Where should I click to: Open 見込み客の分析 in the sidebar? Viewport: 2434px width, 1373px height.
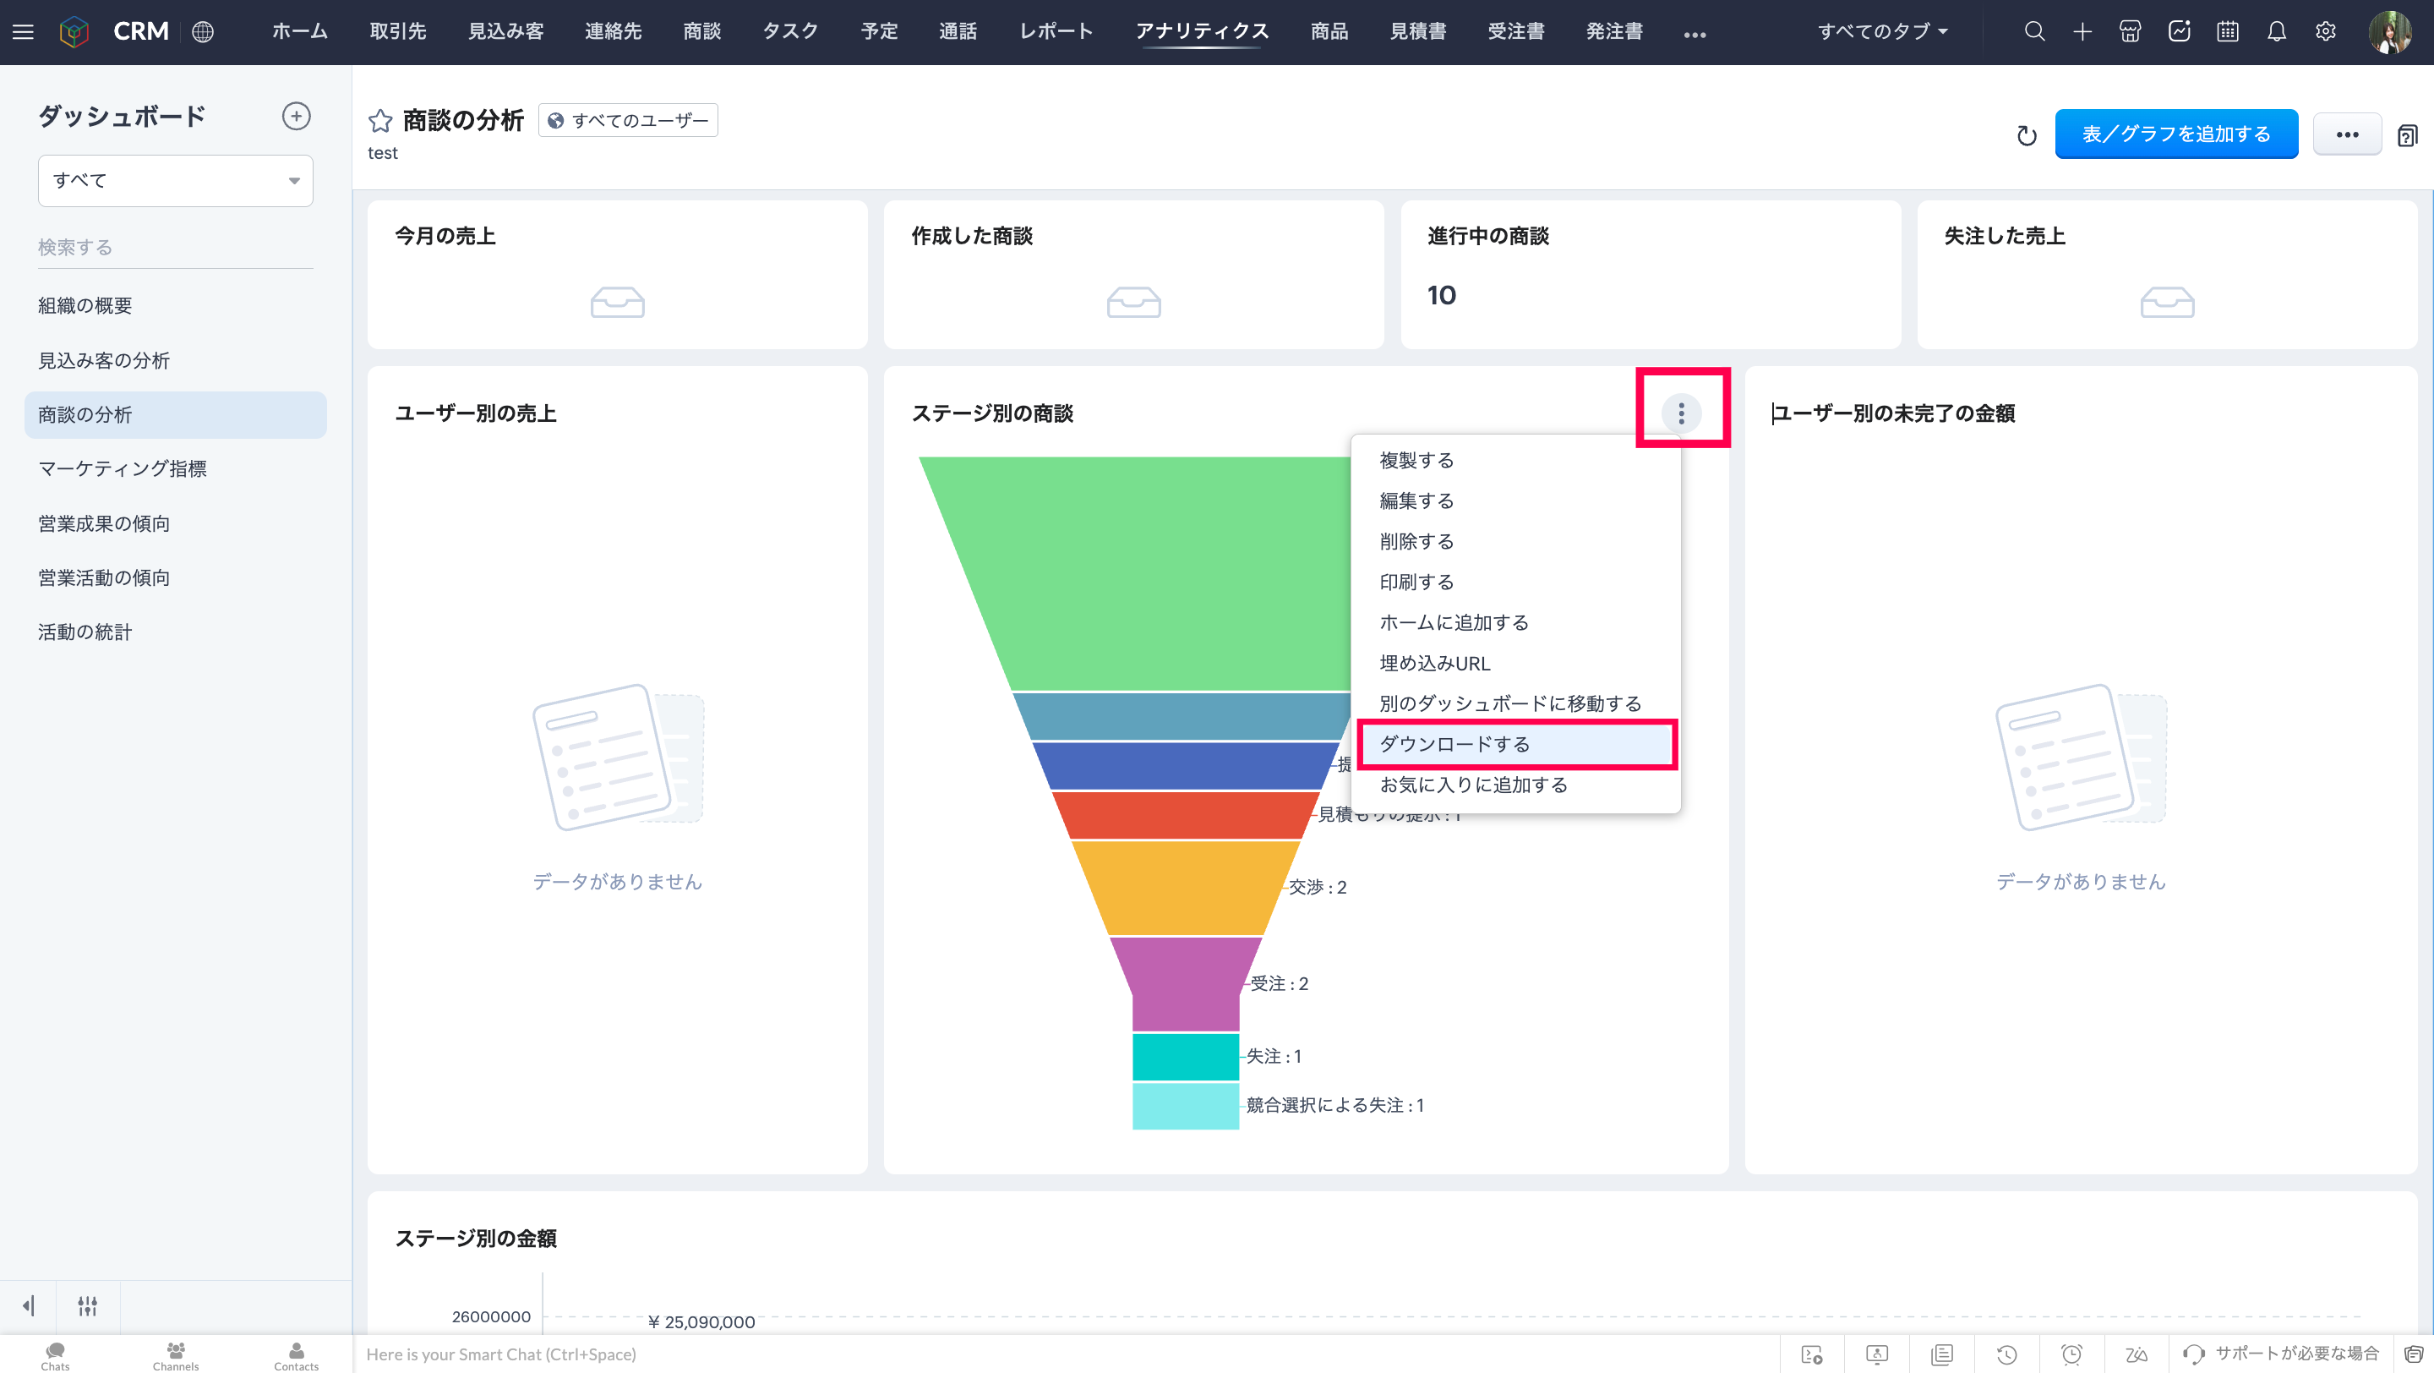click(104, 360)
